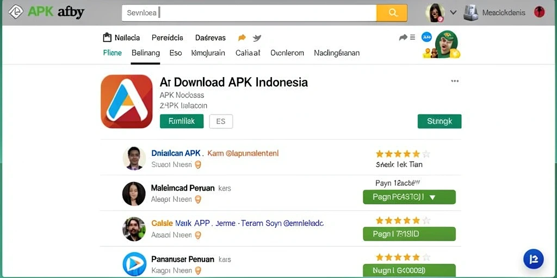Switch to the Cahaat tab
This screenshot has height=278, width=557.
(248, 53)
